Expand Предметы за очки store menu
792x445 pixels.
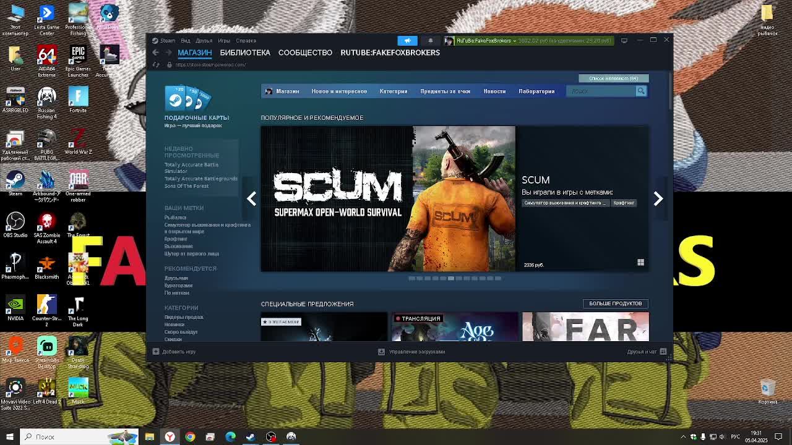pos(445,91)
